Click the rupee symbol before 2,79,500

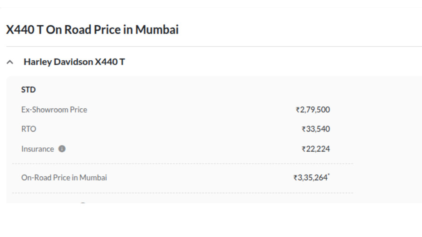pos(297,110)
